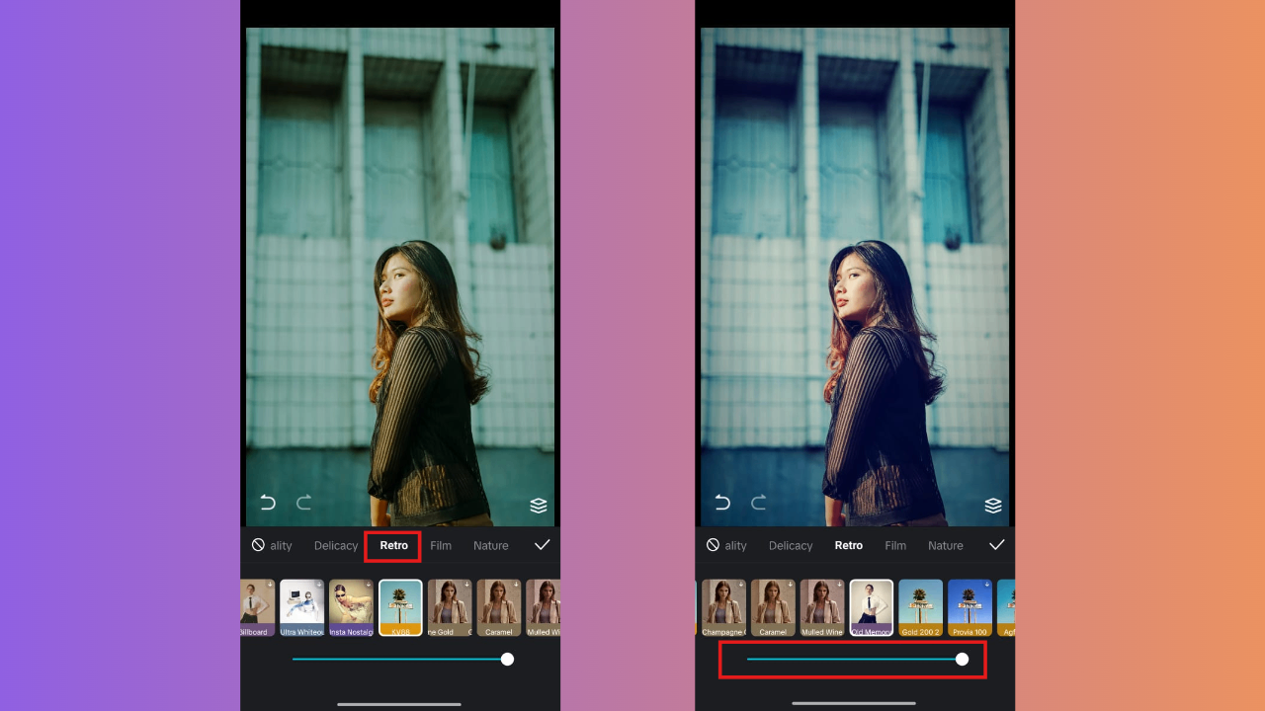Apply the filter with the right phone's checkmark
1265x711 pixels.
coord(997,545)
